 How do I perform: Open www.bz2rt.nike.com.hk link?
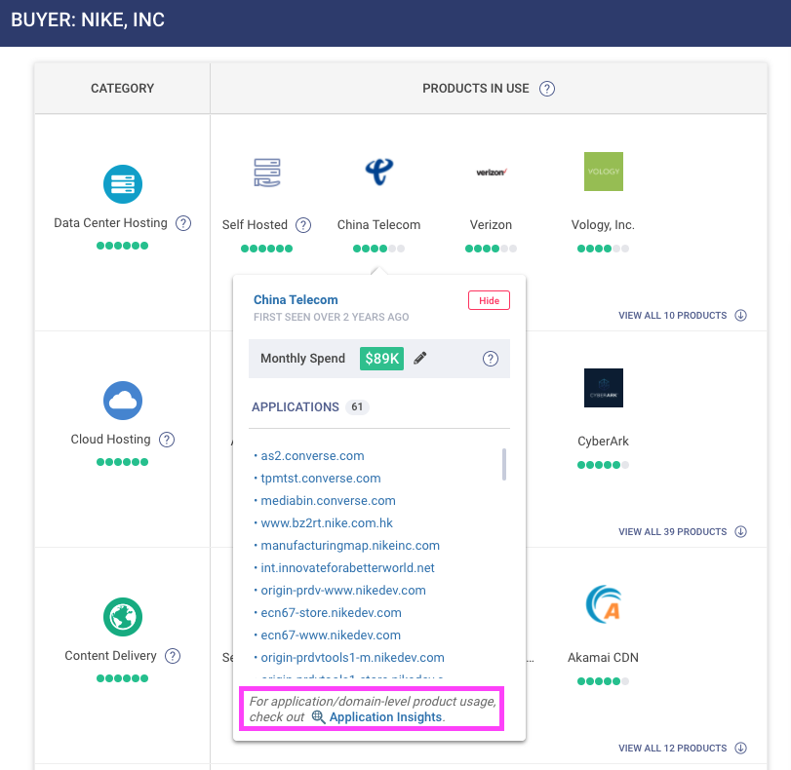(327, 522)
